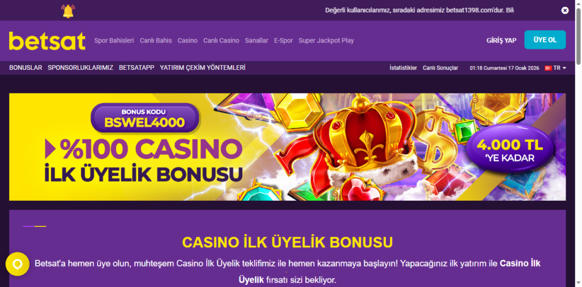Open Super Jackpot Play

point(326,41)
